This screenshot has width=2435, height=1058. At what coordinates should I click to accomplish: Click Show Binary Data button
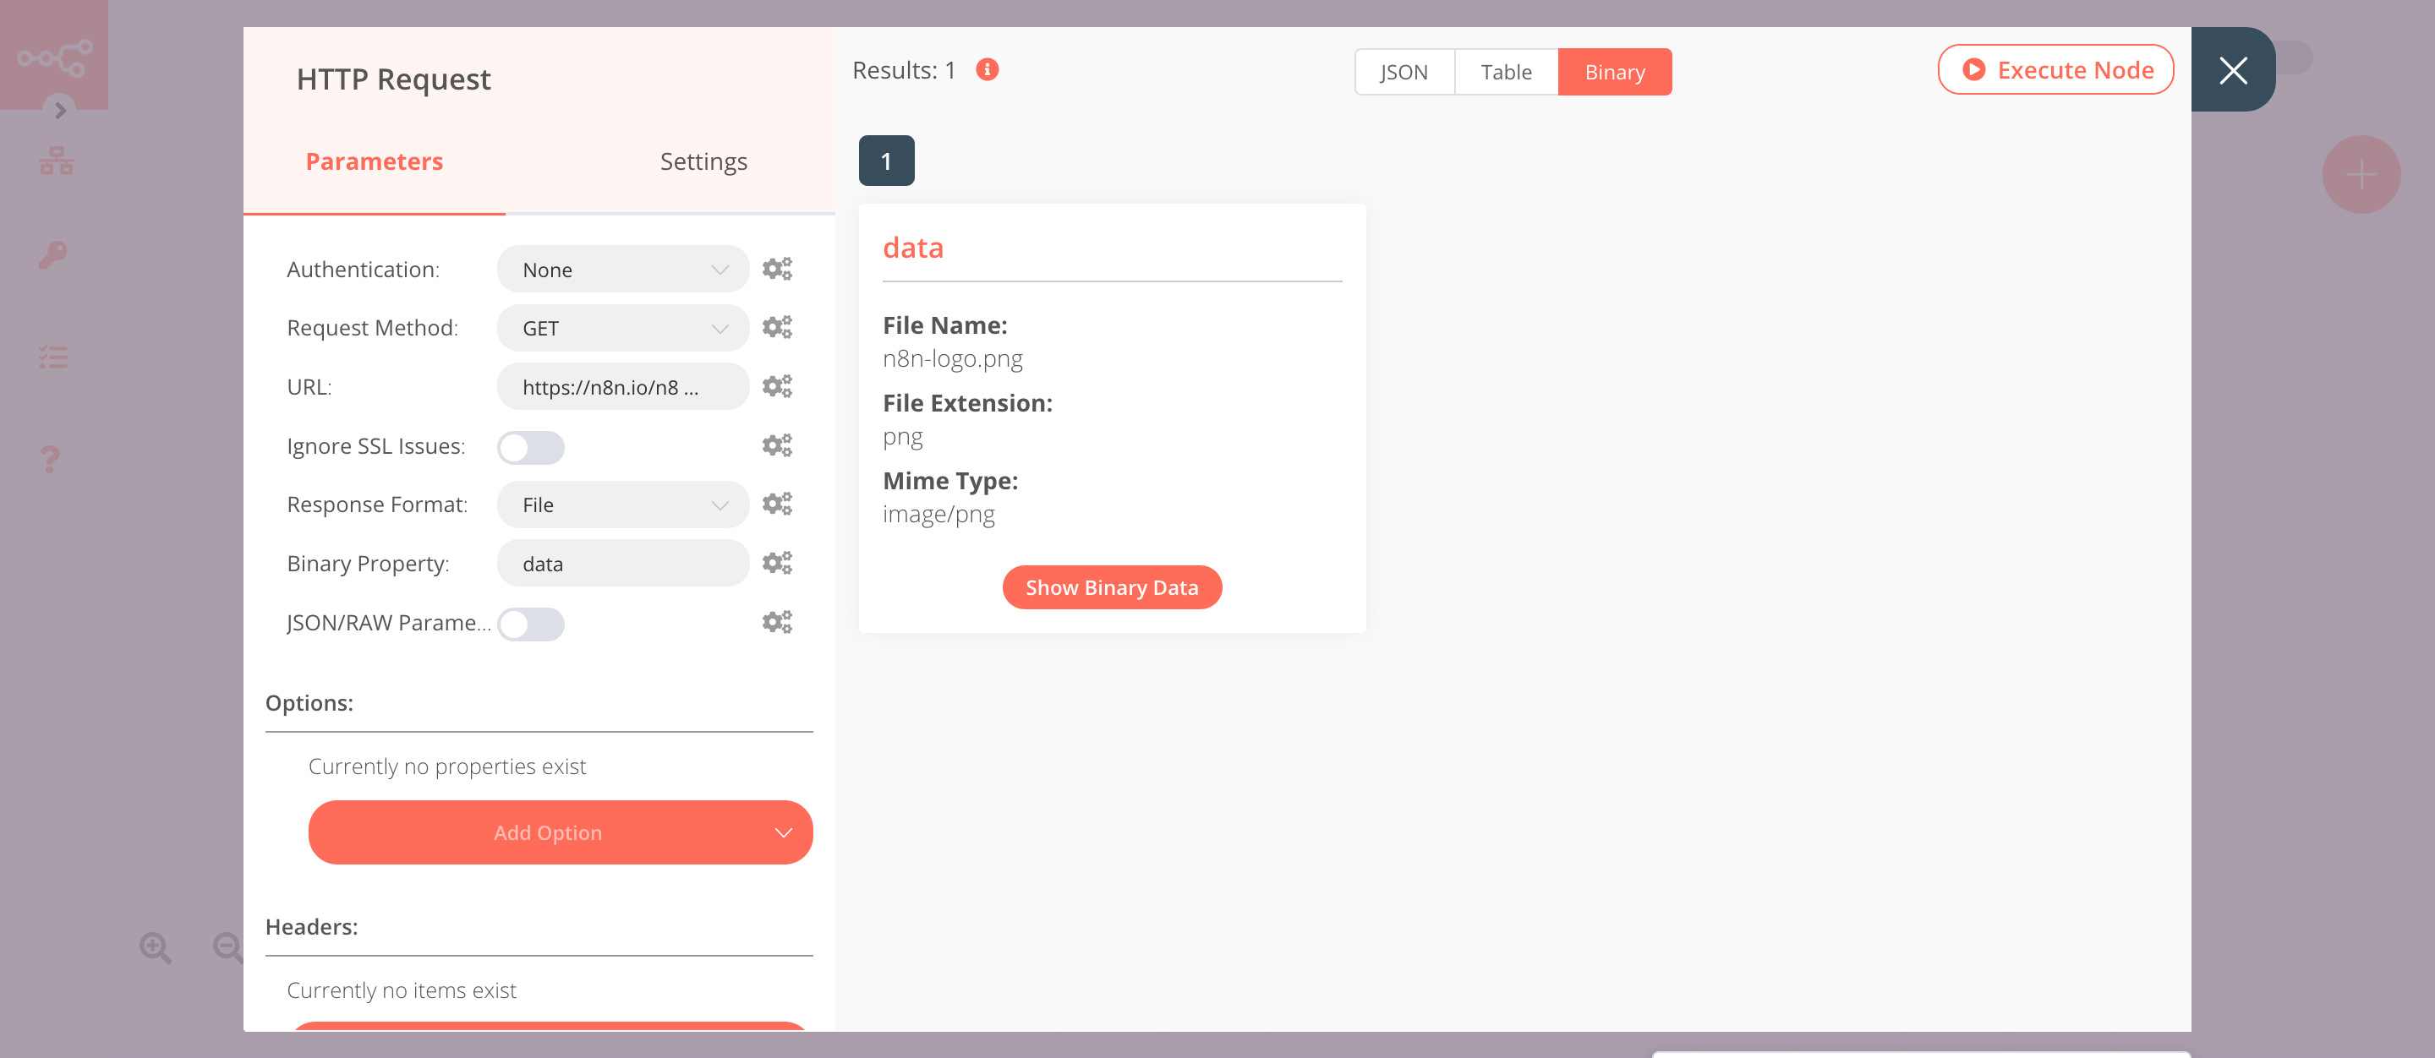1112,586
